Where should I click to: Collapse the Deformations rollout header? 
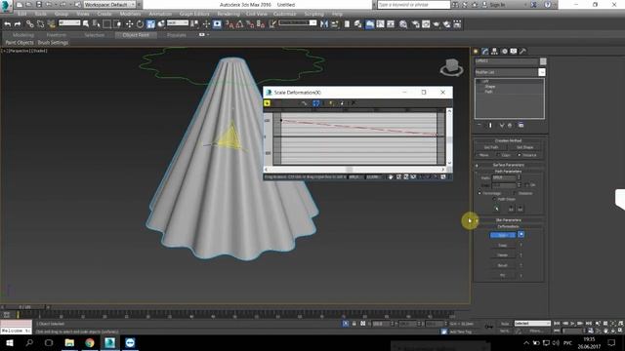coord(508,226)
